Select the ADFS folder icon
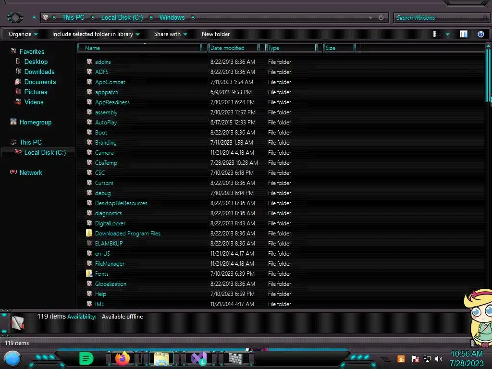The width and height of the screenshot is (492, 369). point(89,72)
